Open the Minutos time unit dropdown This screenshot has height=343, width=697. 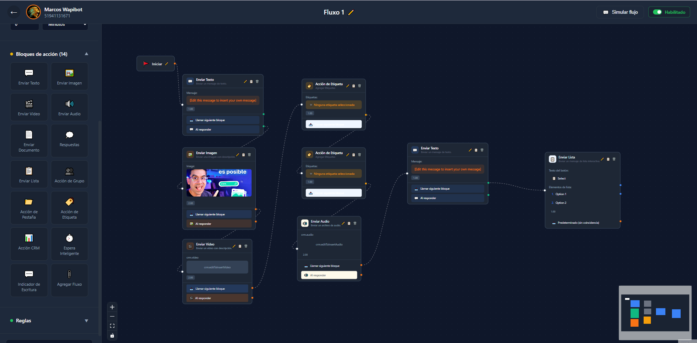(65, 25)
